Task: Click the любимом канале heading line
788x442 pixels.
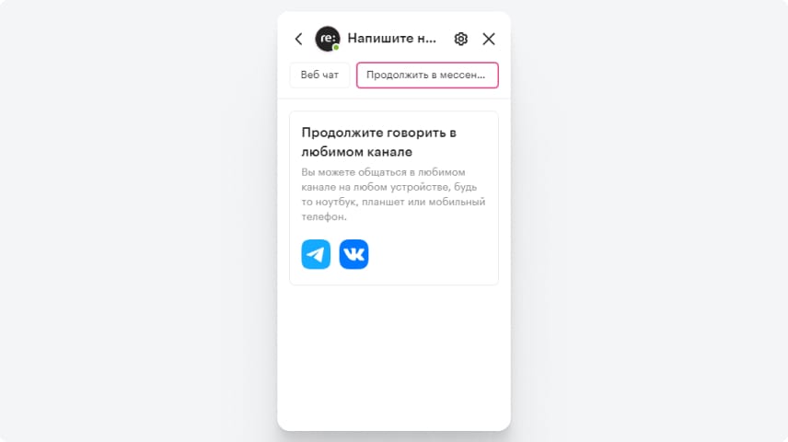Action: coord(357,152)
